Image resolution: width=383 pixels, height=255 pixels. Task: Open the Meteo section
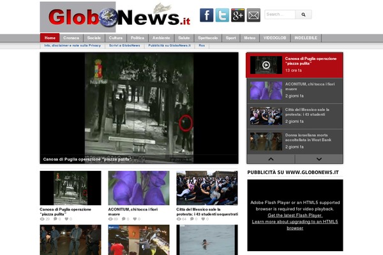click(x=250, y=38)
